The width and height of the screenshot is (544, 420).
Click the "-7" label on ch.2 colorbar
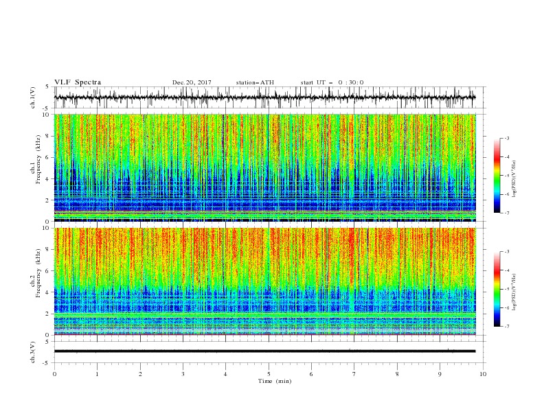506,326
